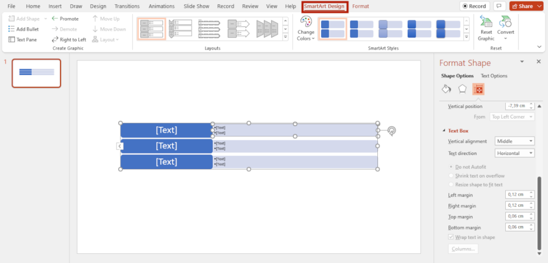Click the Record button
Screen dimensions: 548x263
474,6
